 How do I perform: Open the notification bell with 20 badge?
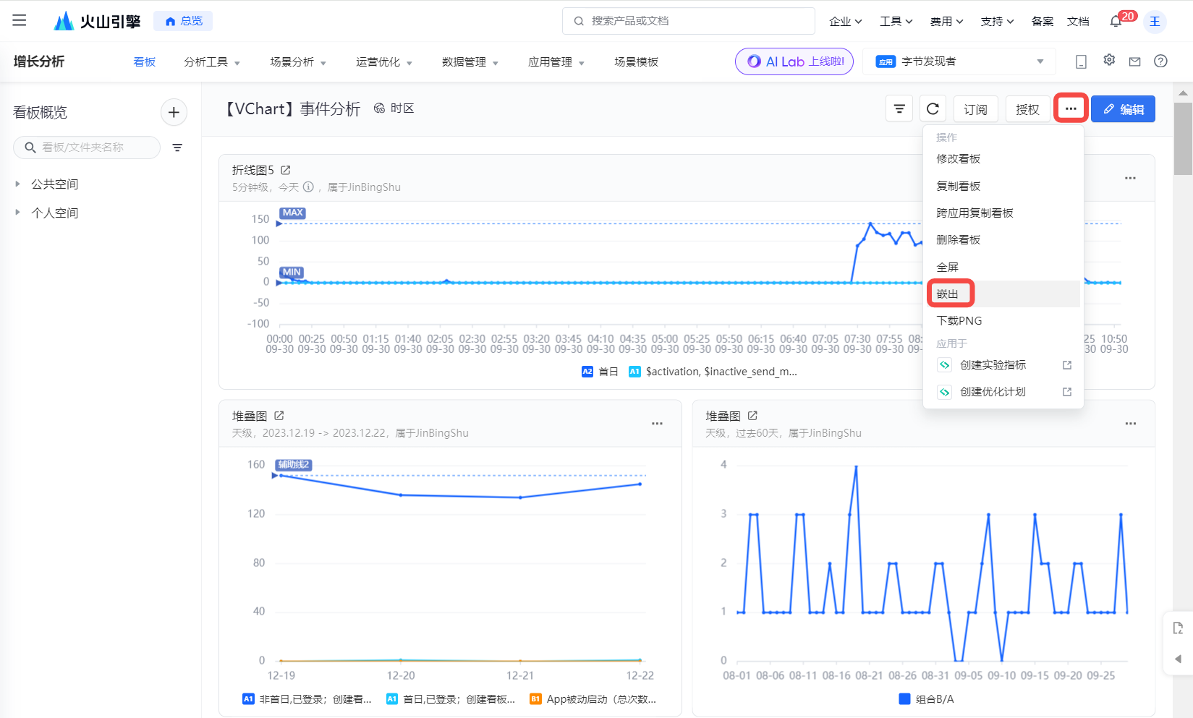[1116, 21]
